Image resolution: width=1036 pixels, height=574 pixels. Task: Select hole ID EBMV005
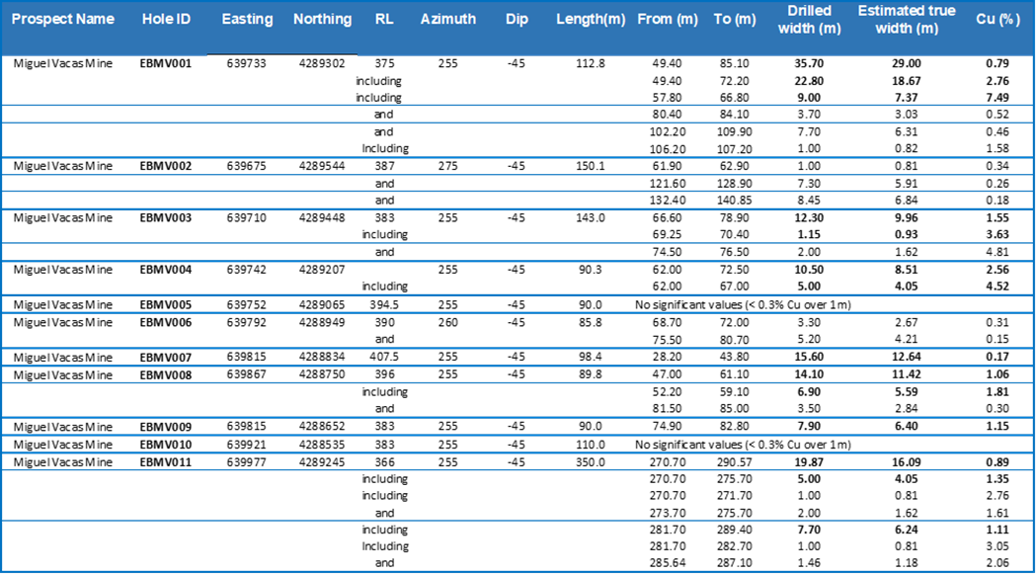click(167, 305)
